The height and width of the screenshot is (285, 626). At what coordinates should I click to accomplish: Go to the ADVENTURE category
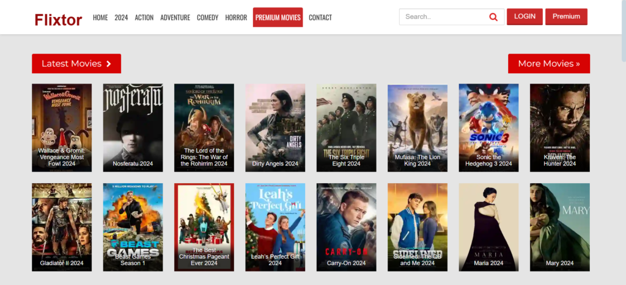click(x=175, y=18)
